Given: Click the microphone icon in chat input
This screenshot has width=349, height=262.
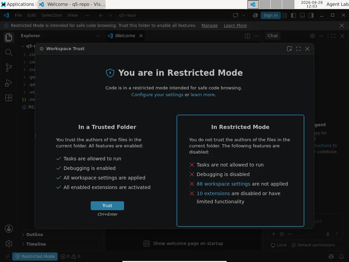Looking at the screenshot, I should coord(328,234).
